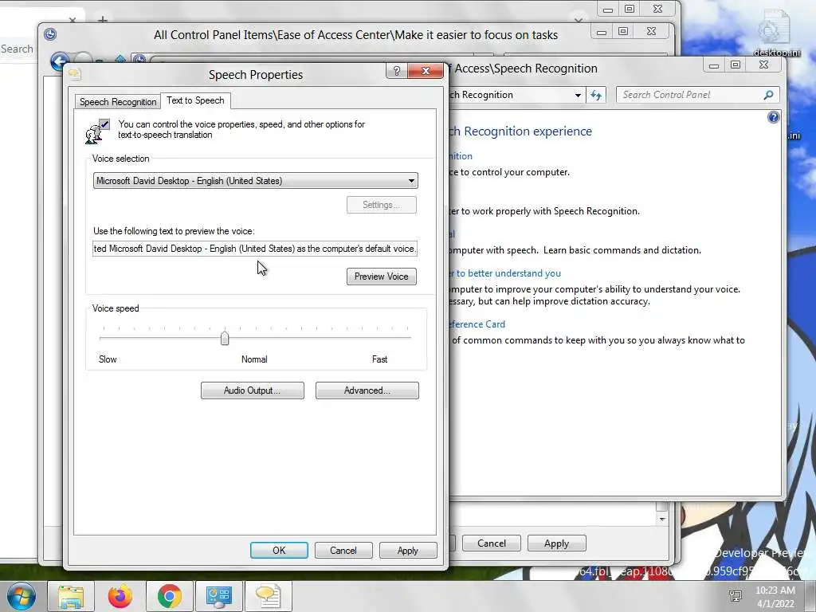Click the network icon in system tray
This screenshot has width=816, height=612.
pos(736,596)
